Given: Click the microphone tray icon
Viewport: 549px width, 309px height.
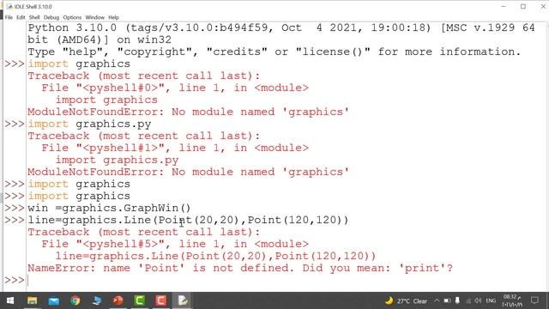Looking at the screenshot, I should tap(457, 300).
